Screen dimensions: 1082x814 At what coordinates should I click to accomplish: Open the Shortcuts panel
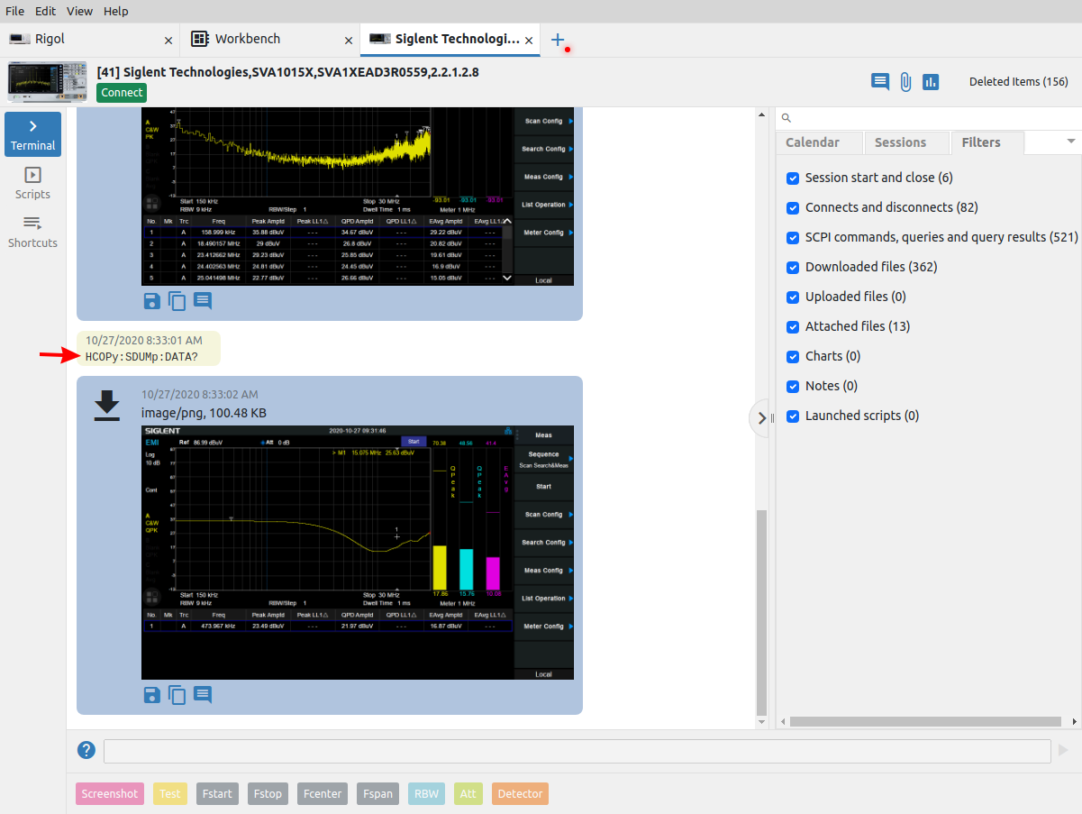click(x=32, y=232)
